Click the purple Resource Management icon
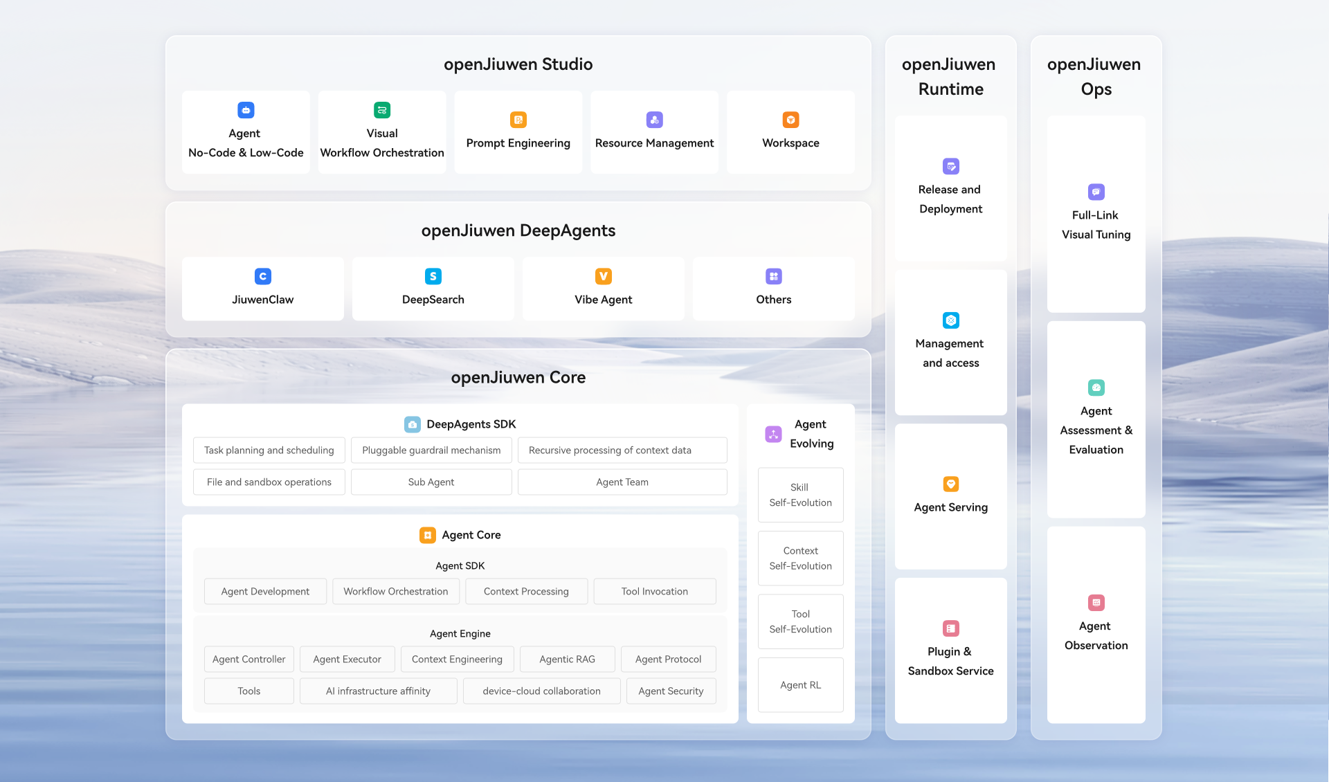The height and width of the screenshot is (782, 1329). [x=655, y=120]
